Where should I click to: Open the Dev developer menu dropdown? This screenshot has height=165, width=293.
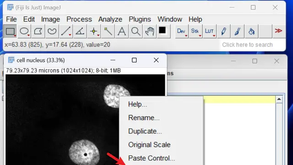coord(181,31)
